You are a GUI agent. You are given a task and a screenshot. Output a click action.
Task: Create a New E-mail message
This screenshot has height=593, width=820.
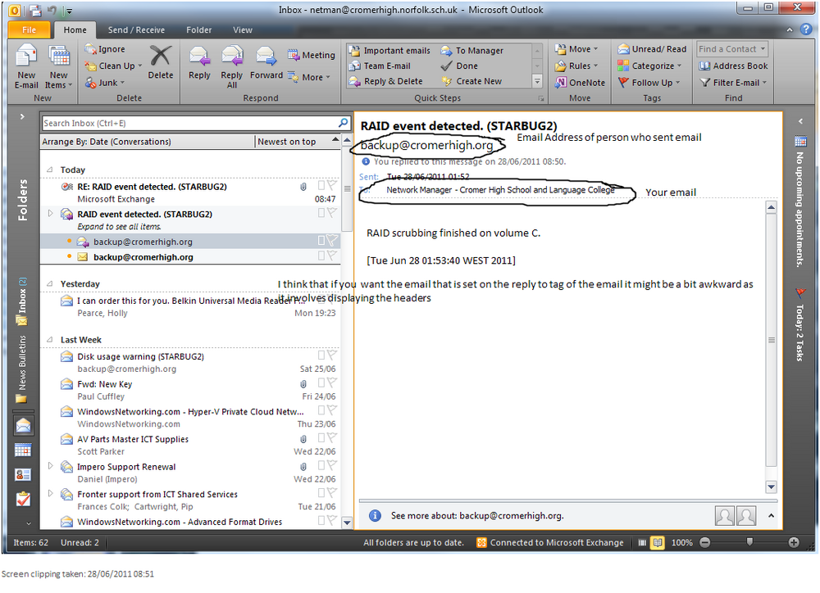(26, 67)
